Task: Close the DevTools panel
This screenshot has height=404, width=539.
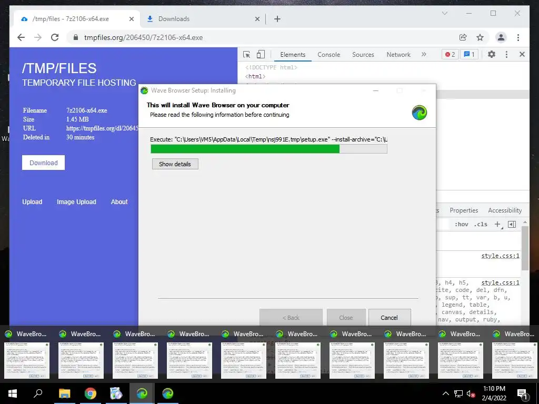Action: [522, 54]
